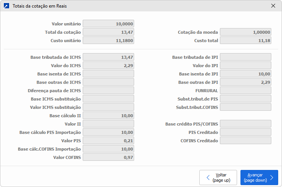Click the app icon in the title bar
The image size is (282, 187).
tap(6, 6)
